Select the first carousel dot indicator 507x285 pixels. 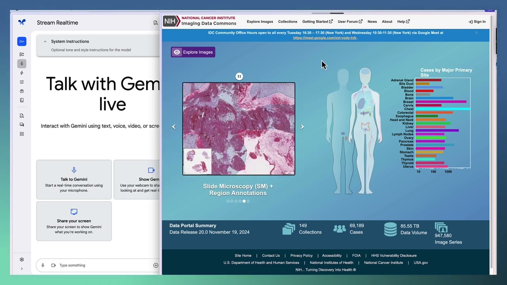[228, 201]
